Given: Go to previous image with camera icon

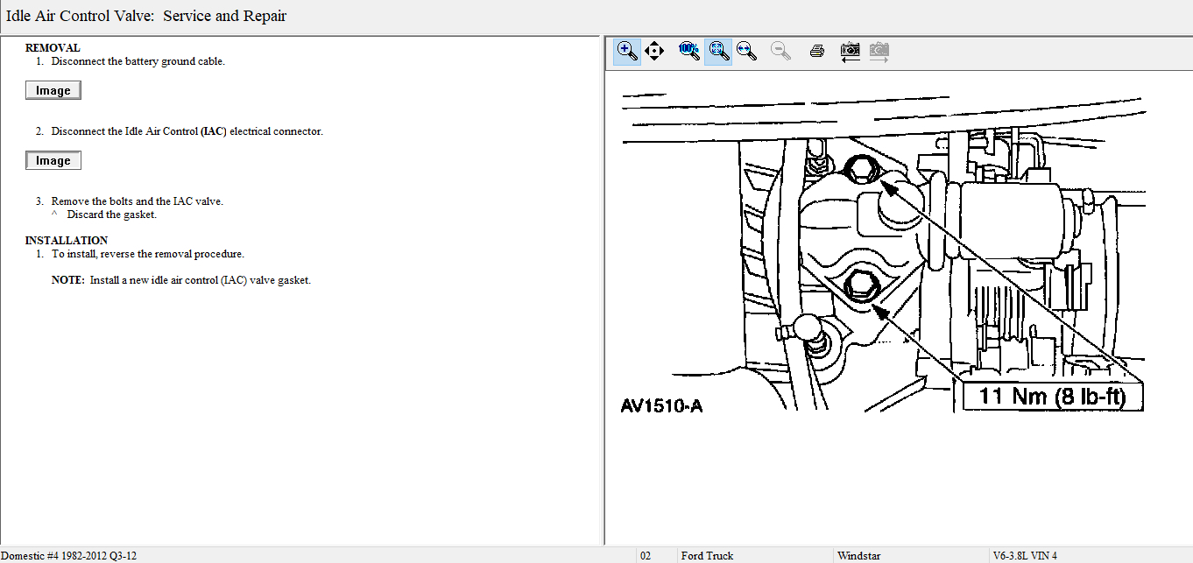Looking at the screenshot, I should point(850,52).
